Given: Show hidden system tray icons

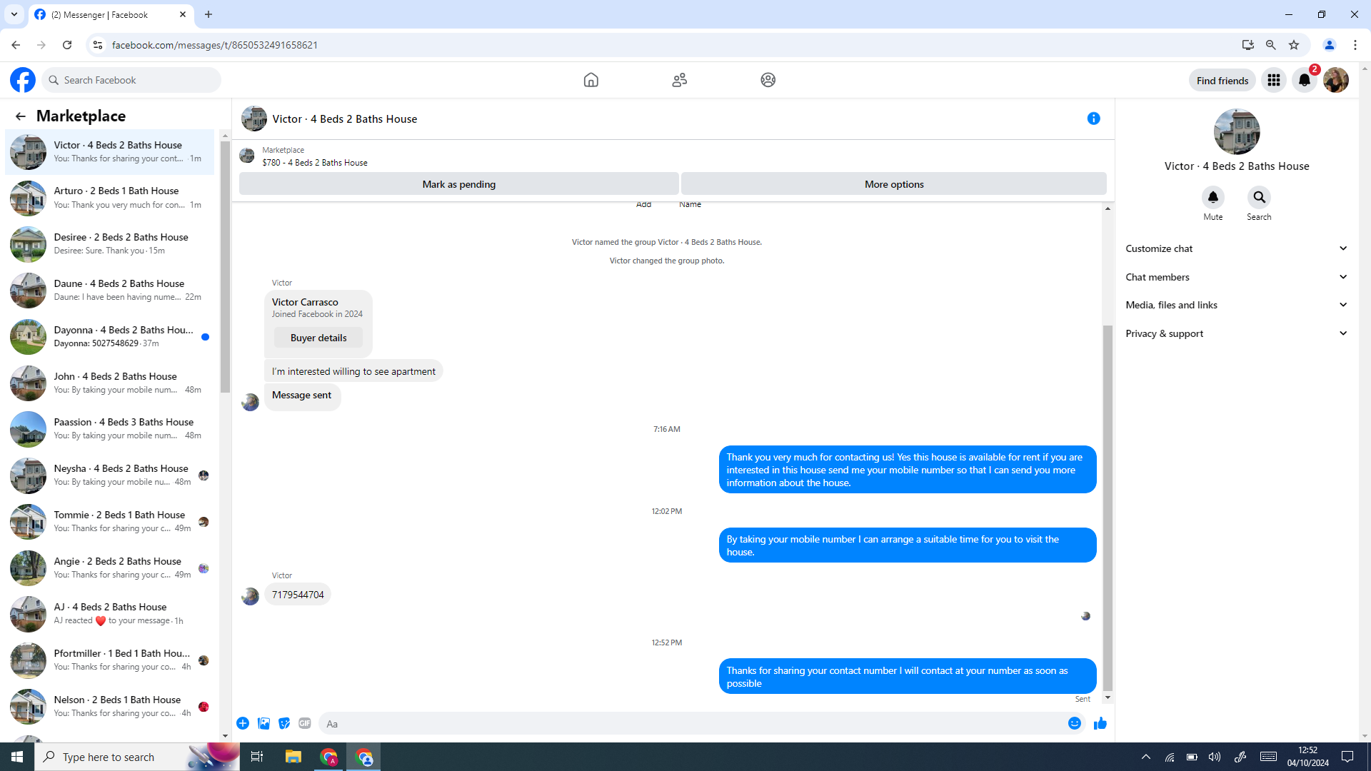Looking at the screenshot, I should [x=1146, y=757].
